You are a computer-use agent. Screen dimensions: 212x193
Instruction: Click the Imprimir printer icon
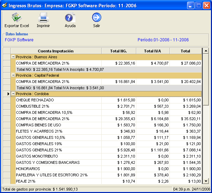point(43,17)
